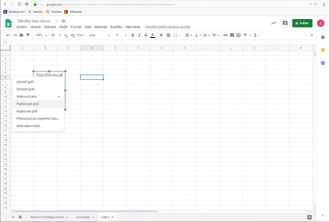
Task: Click the Všechny změny uloženy na Disk link
Action: tap(167, 27)
